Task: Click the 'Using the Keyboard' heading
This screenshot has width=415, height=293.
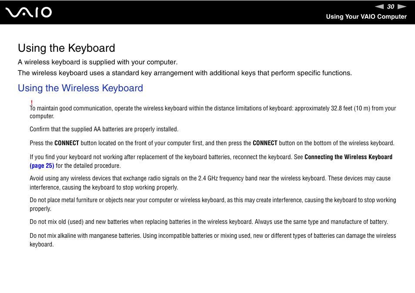Action: (x=67, y=48)
